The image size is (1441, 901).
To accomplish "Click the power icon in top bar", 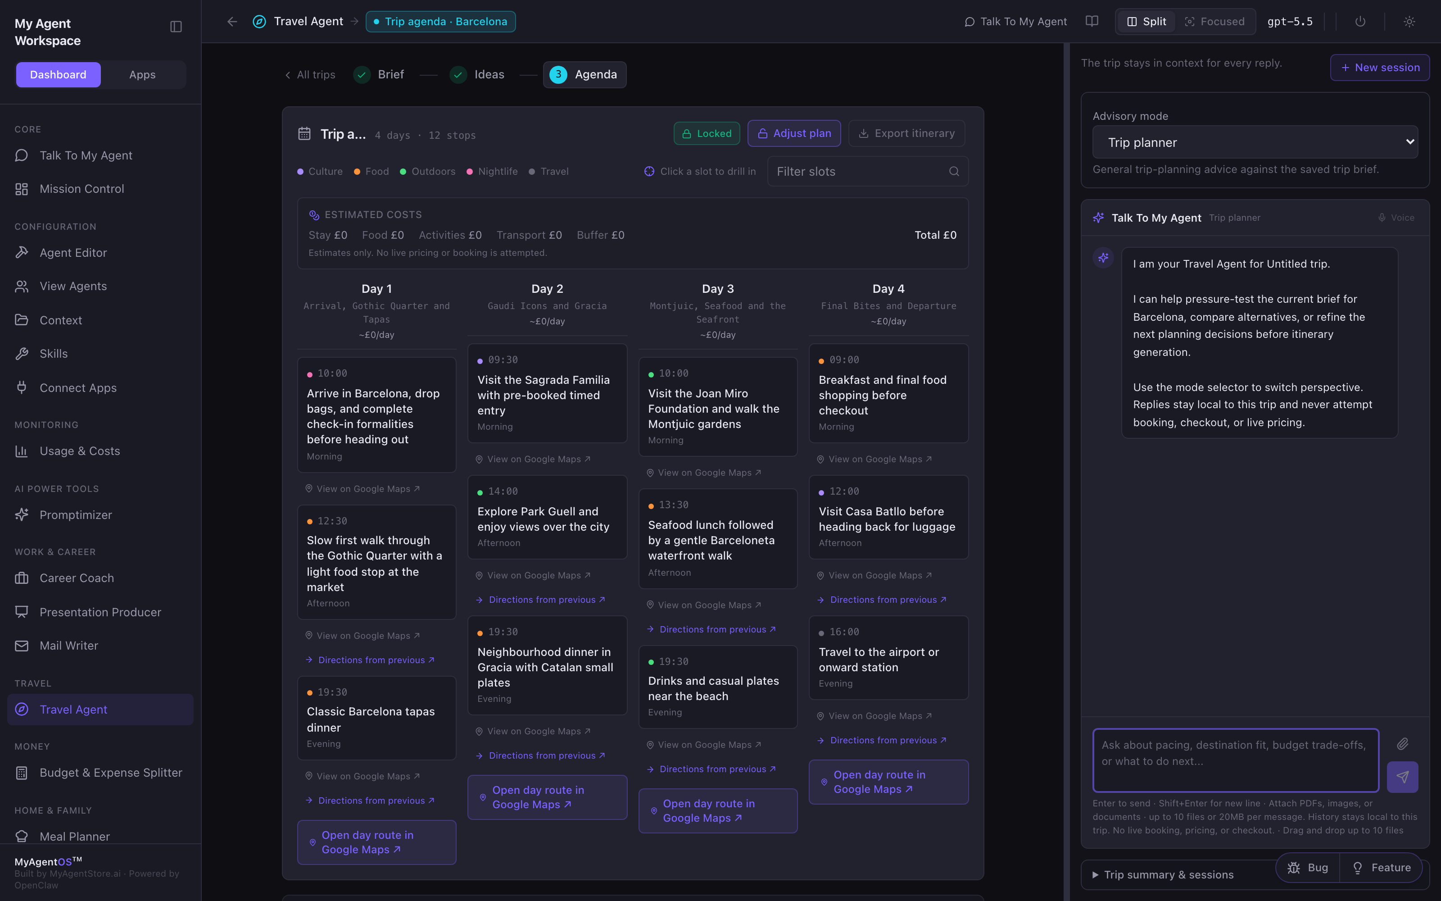I will pyautogui.click(x=1360, y=22).
